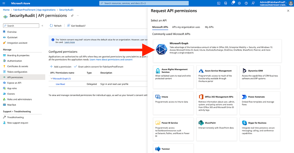This screenshot has width=294, height=153.
Task: Select the Intune icon
Action: (x=158, y=97)
